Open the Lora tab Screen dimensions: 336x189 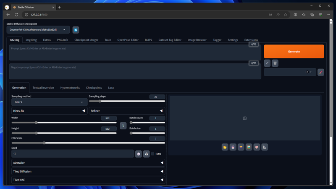111,88
